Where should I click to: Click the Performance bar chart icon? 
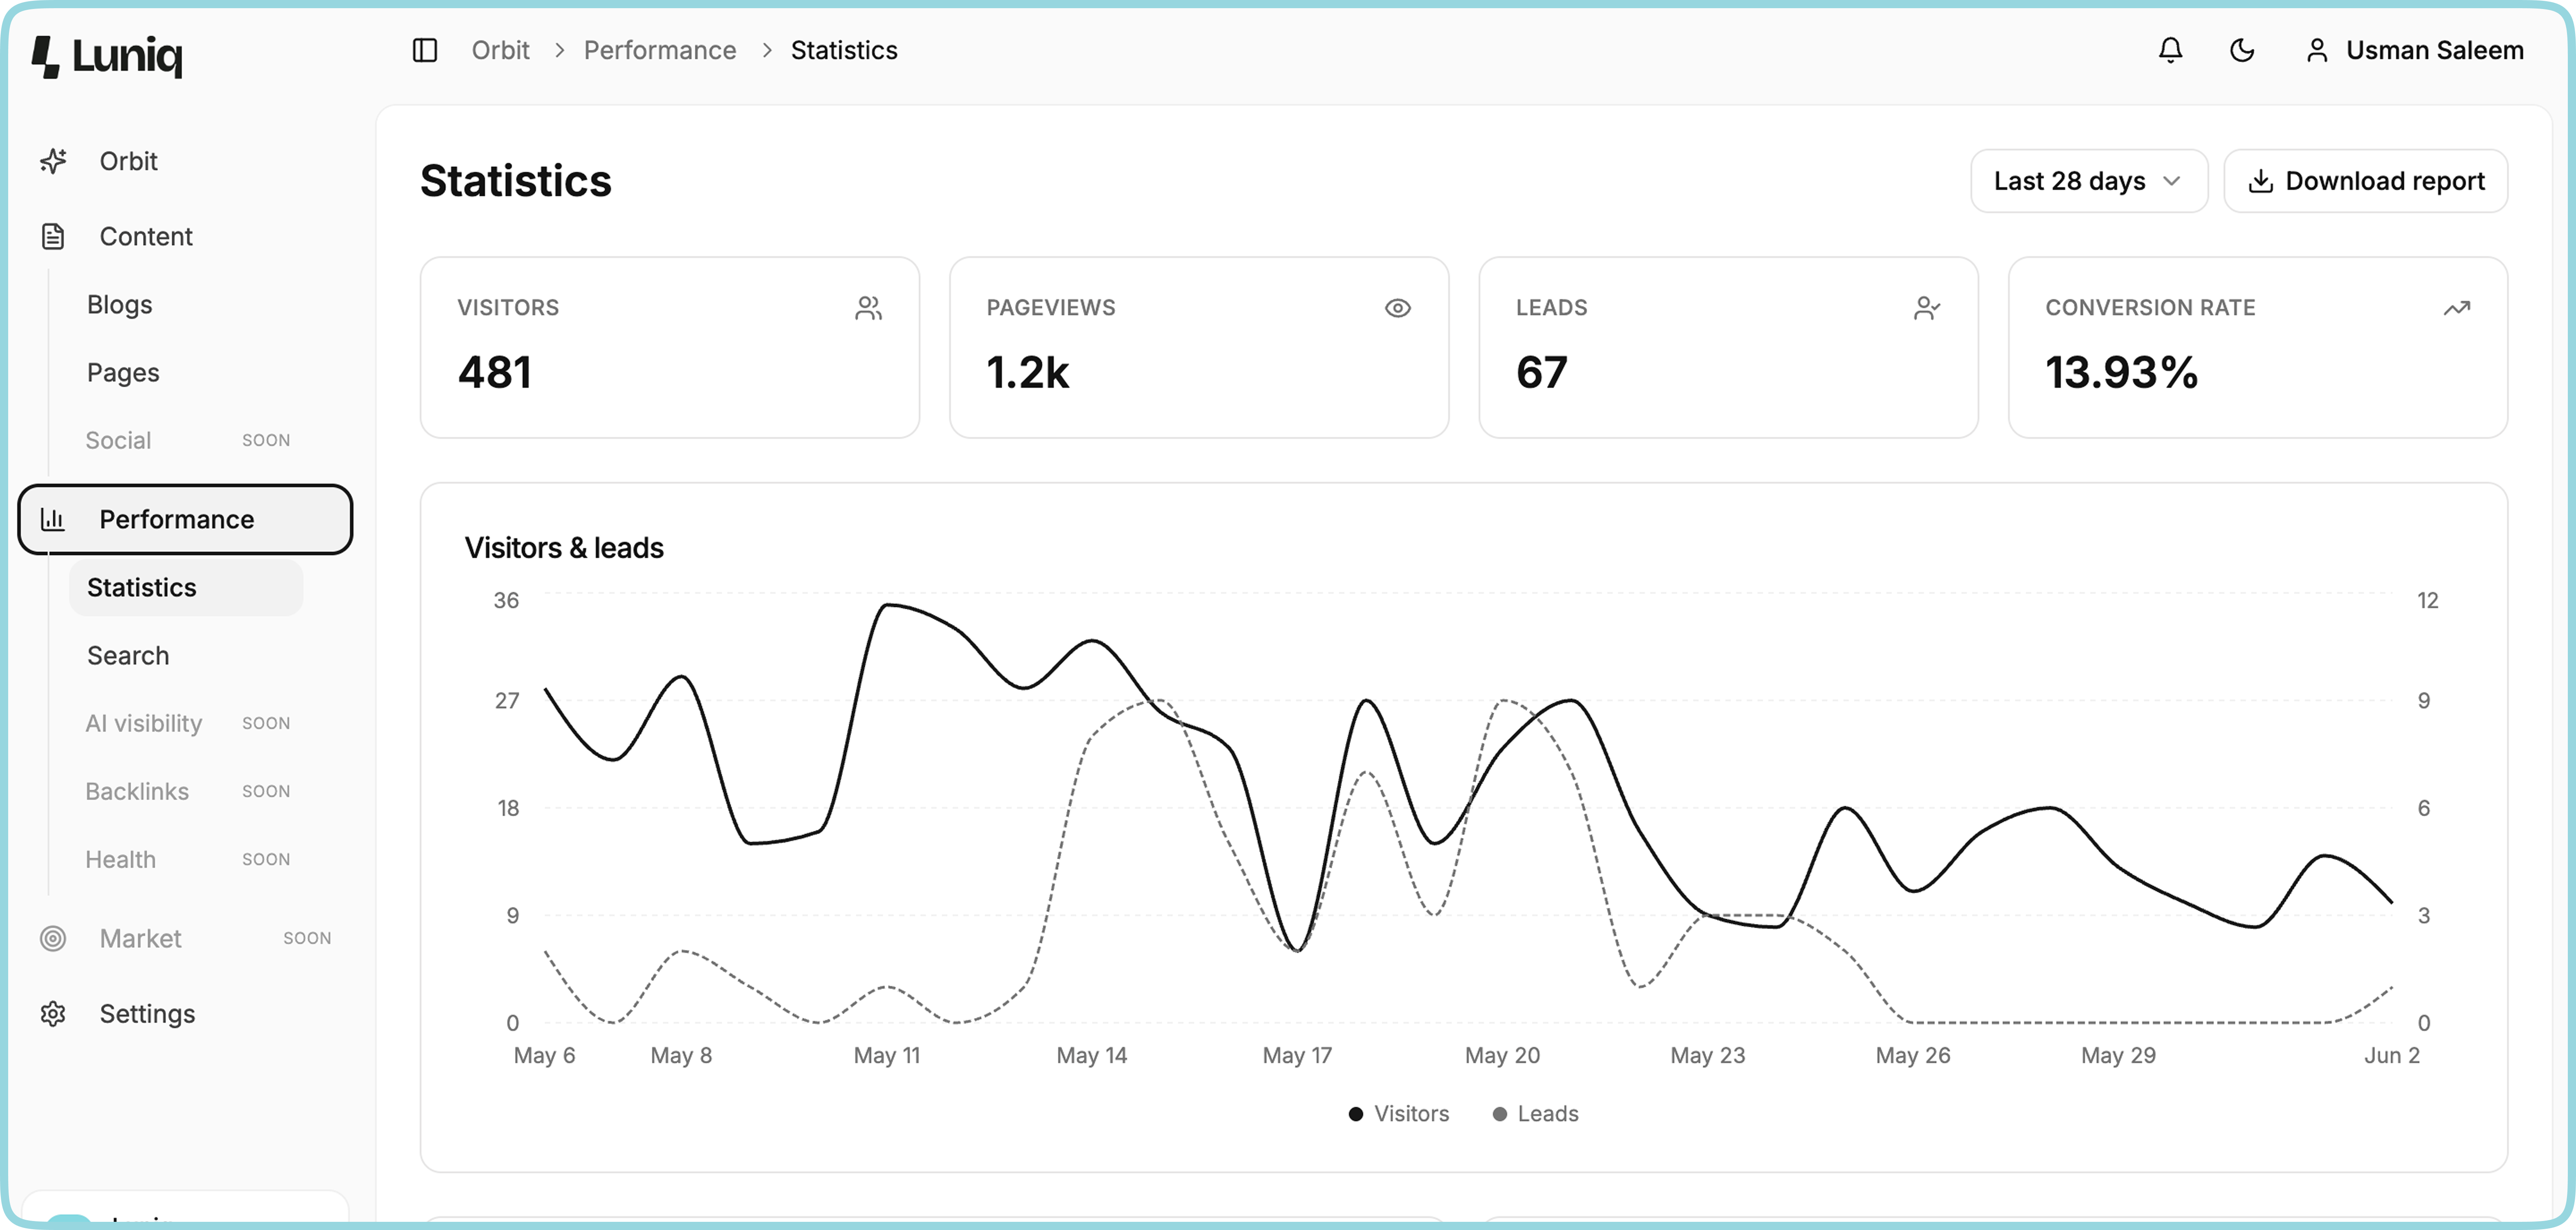point(53,519)
